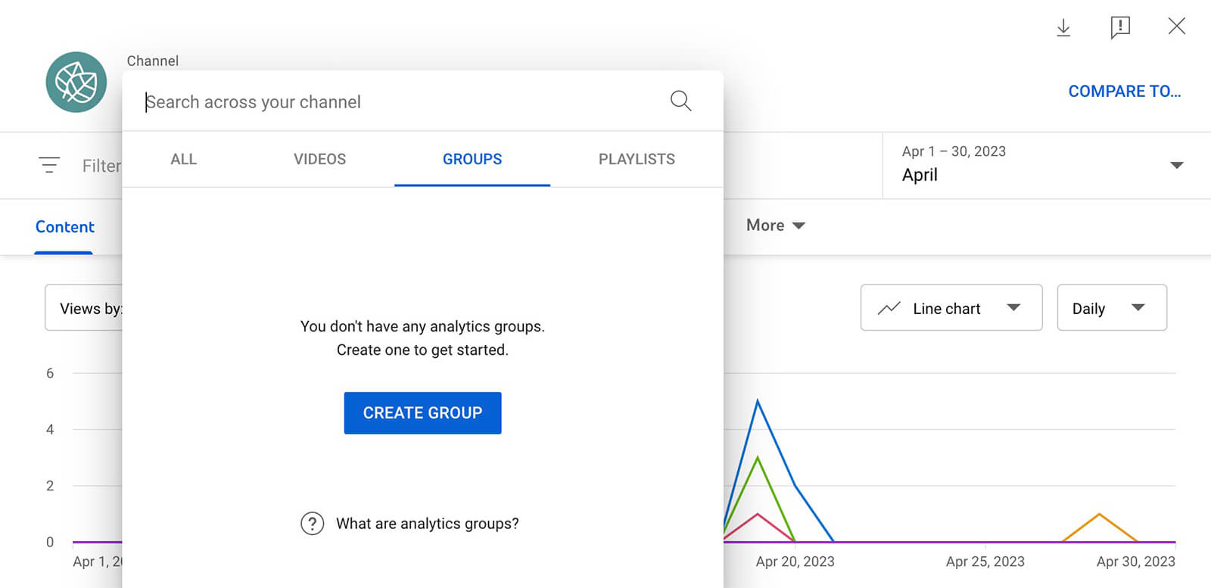Open the Filter lines icon
The height and width of the screenshot is (588, 1211).
click(x=49, y=165)
